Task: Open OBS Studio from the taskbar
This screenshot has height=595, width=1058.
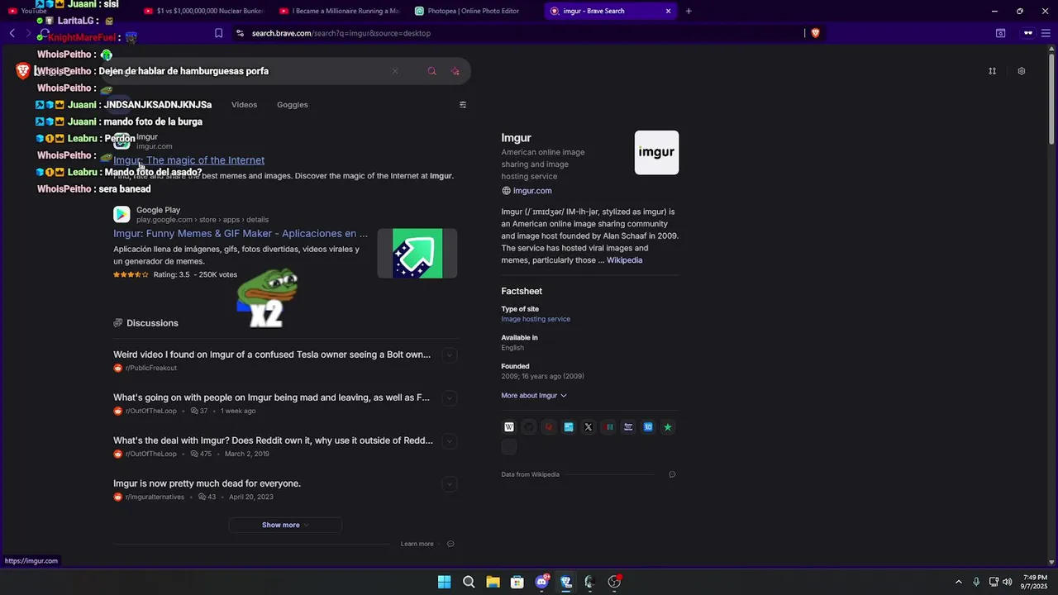Action: click(614, 582)
